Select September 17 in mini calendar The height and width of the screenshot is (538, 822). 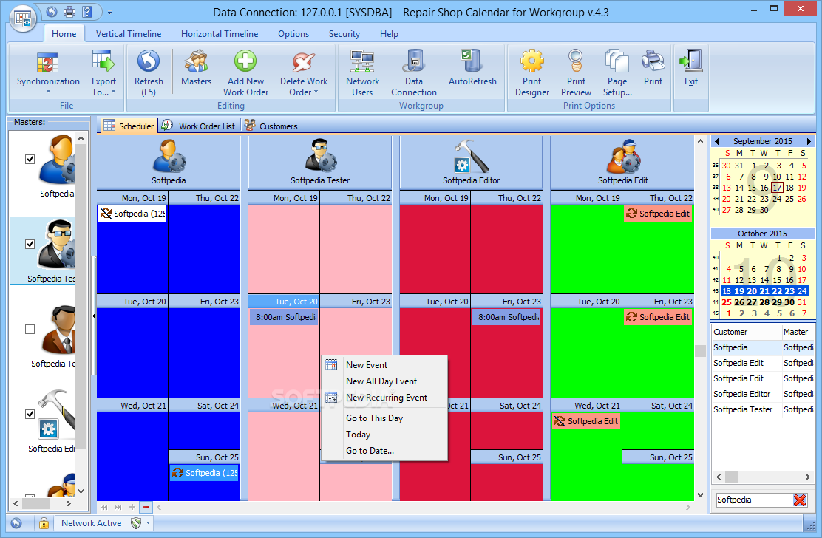pyautogui.click(x=777, y=188)
